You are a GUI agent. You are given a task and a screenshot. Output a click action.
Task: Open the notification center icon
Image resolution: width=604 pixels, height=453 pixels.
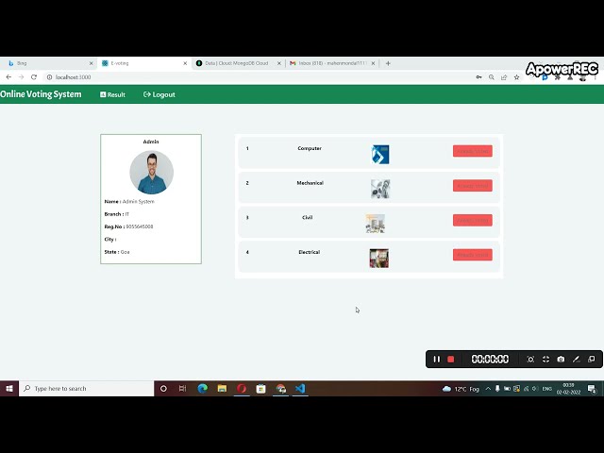pyautogui.click(x=592, y=389)
